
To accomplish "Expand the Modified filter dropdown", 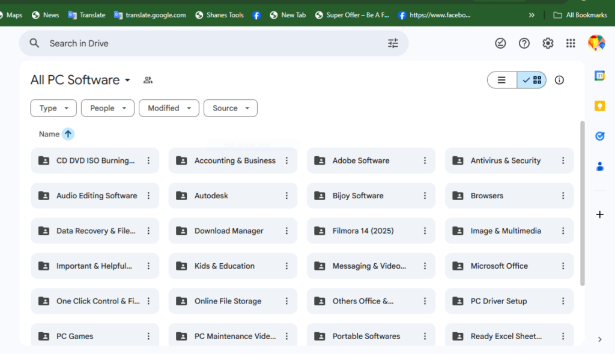I will pos(169,108).
